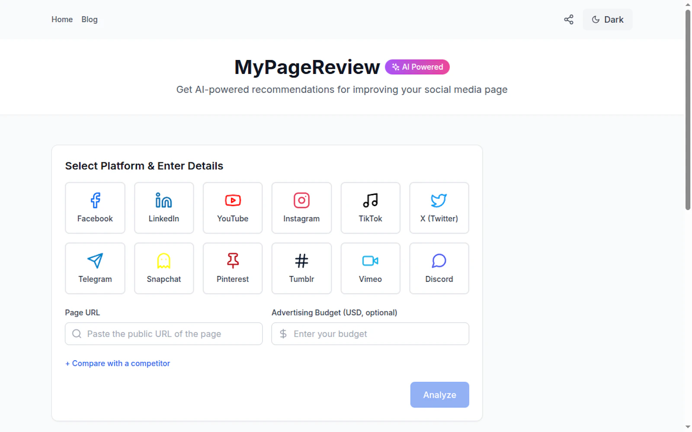Open the share icon in header
Image resolution: width=692 pixels, height=432 pixels.
(569, 19)
